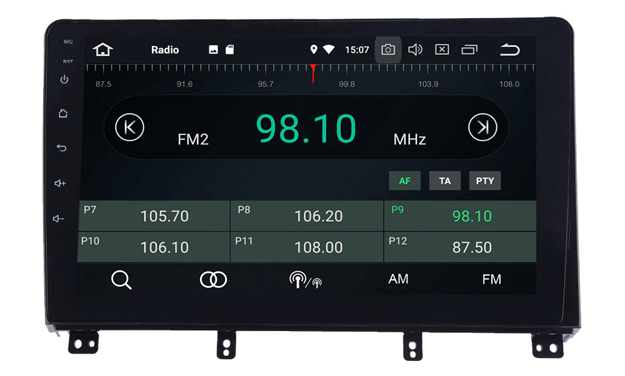625x376 pixels.
Task: Toggle stereo mode double-circle icon
Action: click(x=213, y=279)
